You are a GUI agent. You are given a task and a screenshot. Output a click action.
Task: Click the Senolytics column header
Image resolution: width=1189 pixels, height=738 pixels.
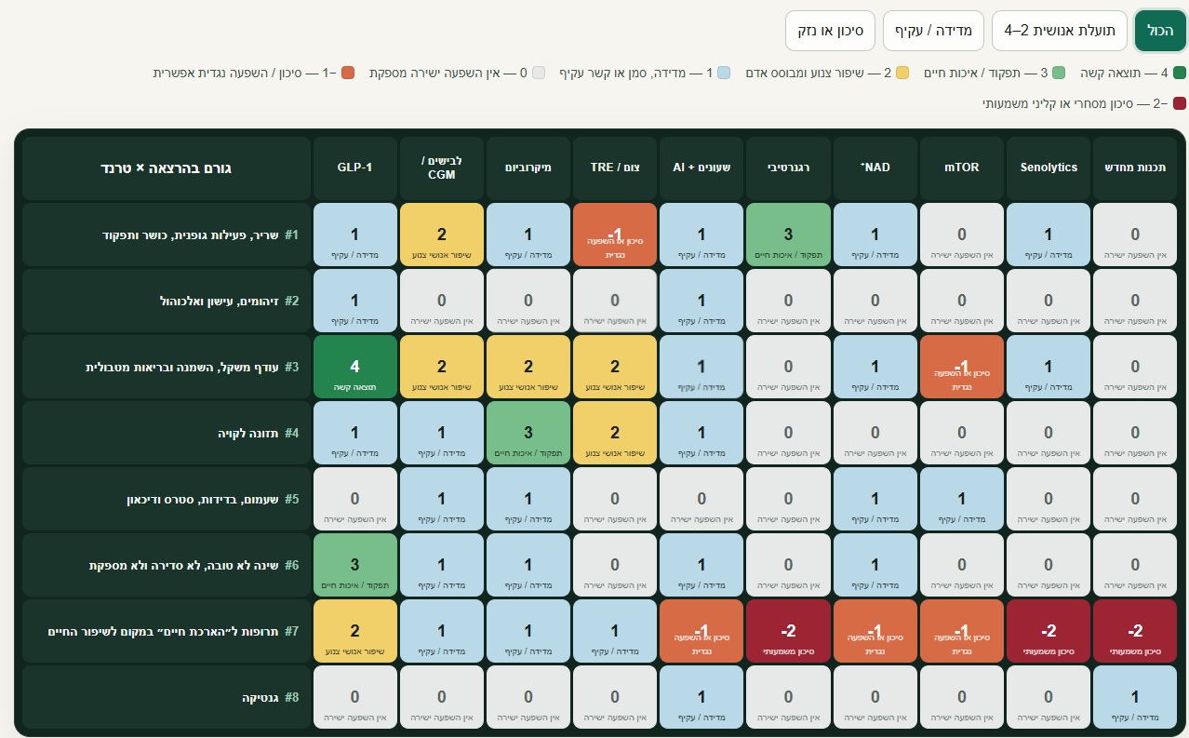[x=1049, y=168]
